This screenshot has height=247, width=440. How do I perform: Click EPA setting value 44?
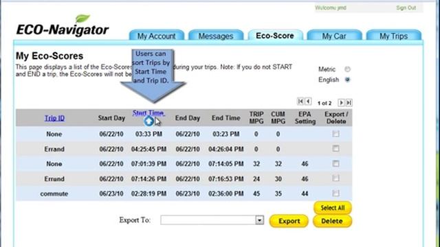pos(305,193)
